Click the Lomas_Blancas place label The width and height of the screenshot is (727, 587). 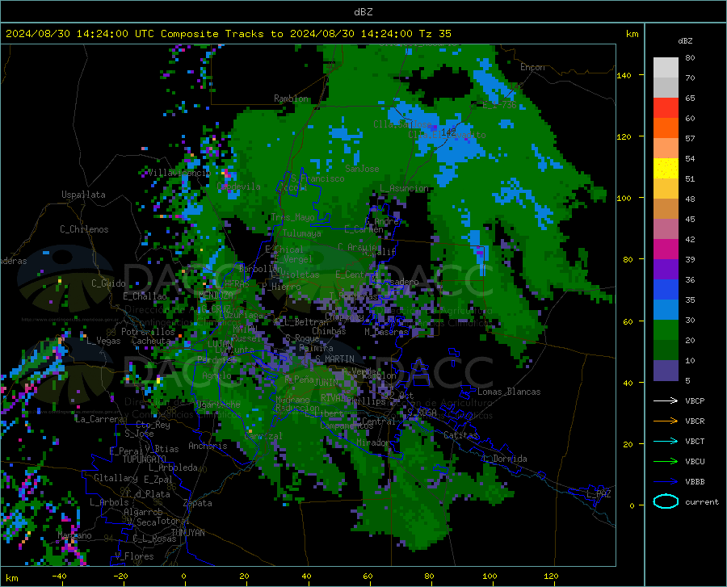(x=509, y=392)
